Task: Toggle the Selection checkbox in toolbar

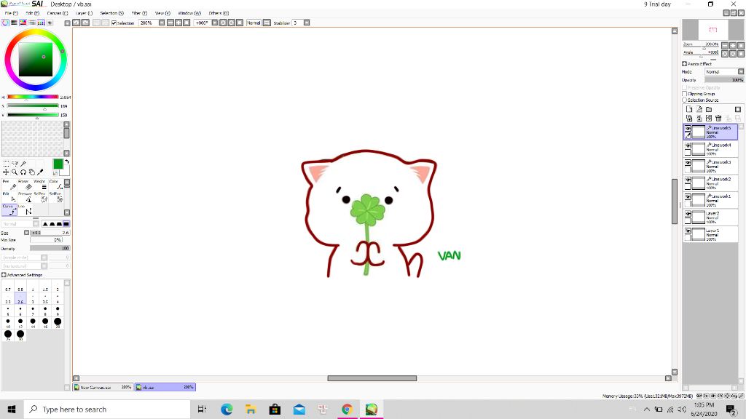Action: point(114,23)
